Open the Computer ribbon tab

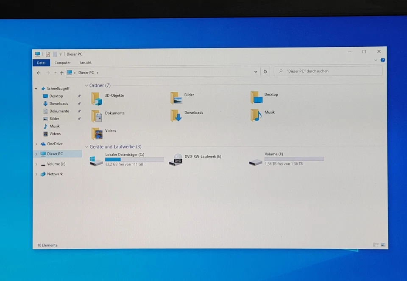coord(63,63)
